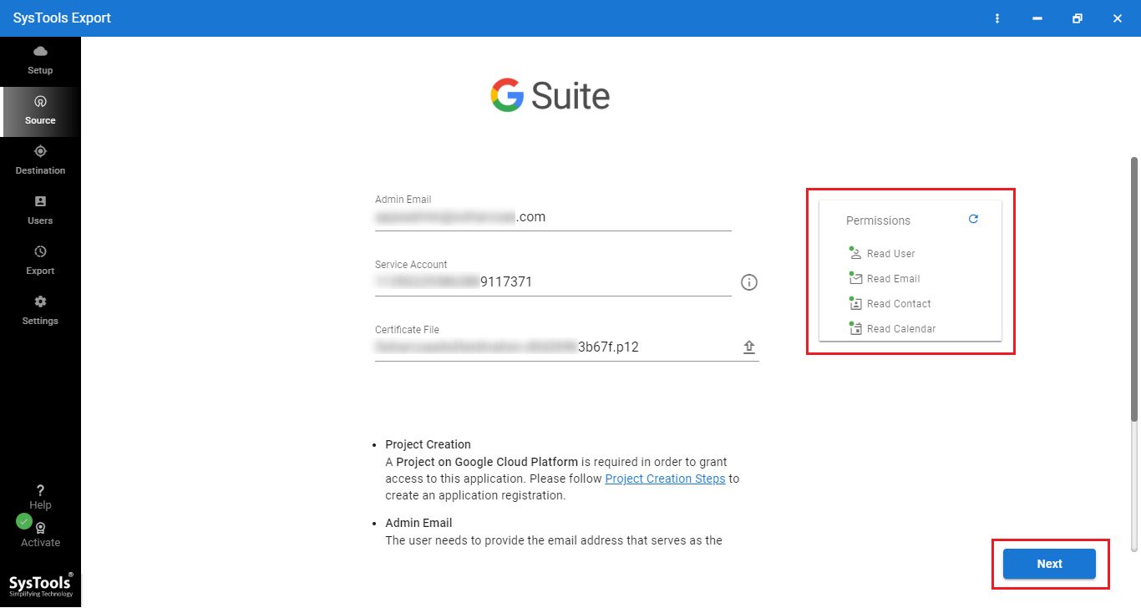The width and height of the screenshot is (1141, 608).
Task: Click the Read Calendar label
Action: coord(901,329)
